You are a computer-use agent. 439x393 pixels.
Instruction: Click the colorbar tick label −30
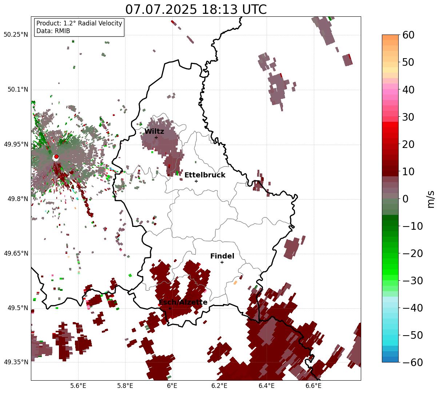(412, 281)
